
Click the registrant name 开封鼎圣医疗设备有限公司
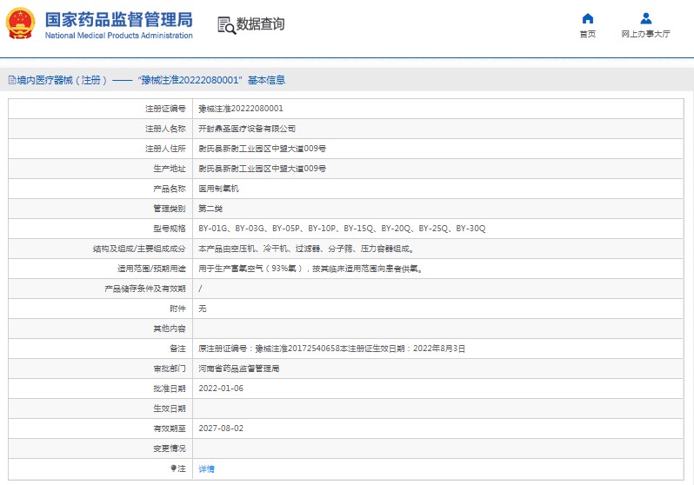coord(241,129)
